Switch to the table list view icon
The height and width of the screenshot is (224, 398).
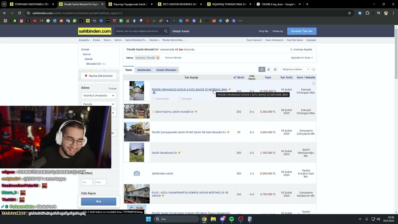pyautogui.click(x=262, y=69)
